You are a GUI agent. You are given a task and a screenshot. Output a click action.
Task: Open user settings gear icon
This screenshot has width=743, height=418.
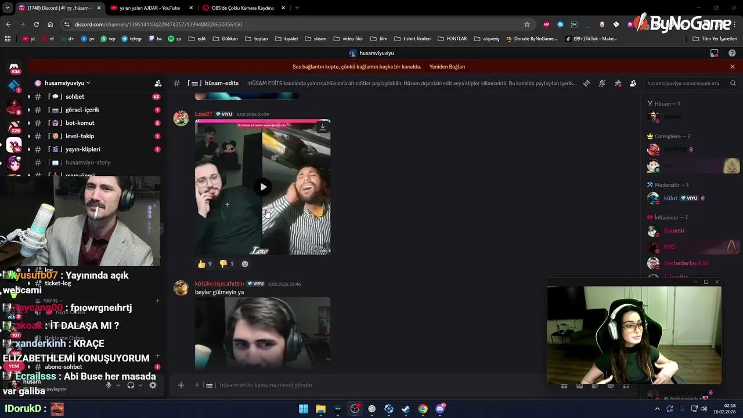[x=153, y=385]
